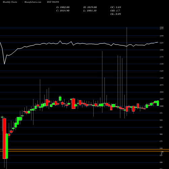Click the 1150 price axis label
The width and height of the screenshot is (169, 169).
(162, 64)
